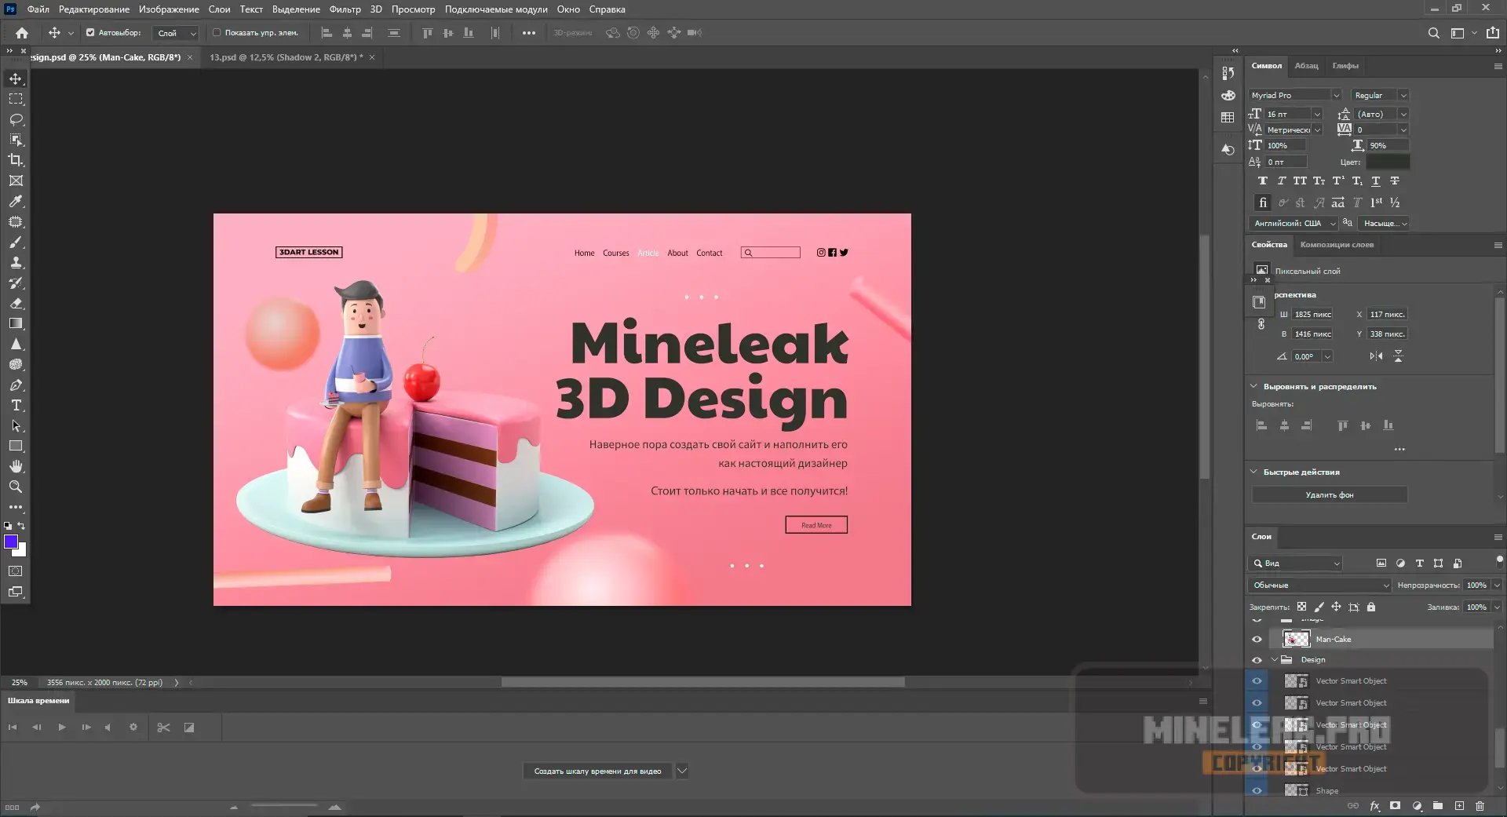Screen dimensions: 1507x817
Task: Open the Regular font style dropdown
Action: [1403, 95]
